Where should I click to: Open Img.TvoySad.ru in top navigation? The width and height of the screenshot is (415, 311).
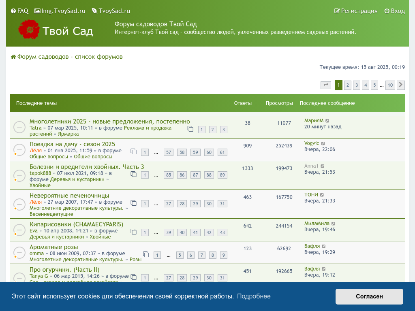(x=60, y=11)
